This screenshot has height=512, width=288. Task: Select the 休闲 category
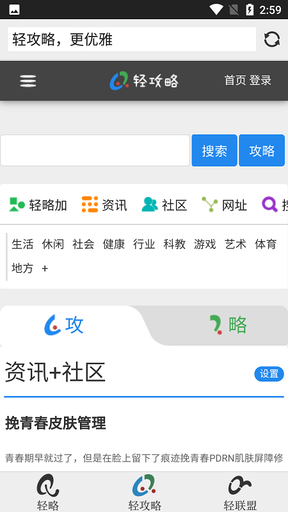tap(53, 244)
